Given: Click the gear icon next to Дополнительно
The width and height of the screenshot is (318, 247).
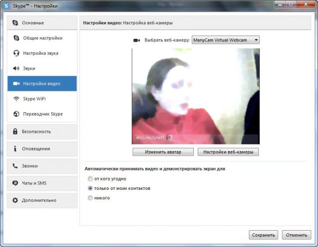Looking at the screenshot, I should point(15,200).
